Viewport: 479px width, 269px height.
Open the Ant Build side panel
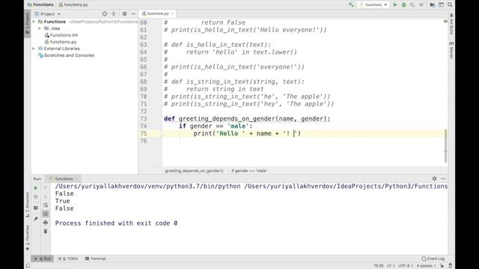pyautogui.click(x=451, y=24)
